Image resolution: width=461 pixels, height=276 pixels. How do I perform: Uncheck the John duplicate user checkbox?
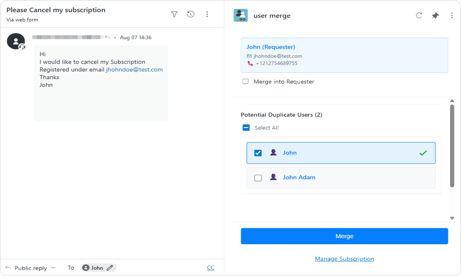coord(258,153)
